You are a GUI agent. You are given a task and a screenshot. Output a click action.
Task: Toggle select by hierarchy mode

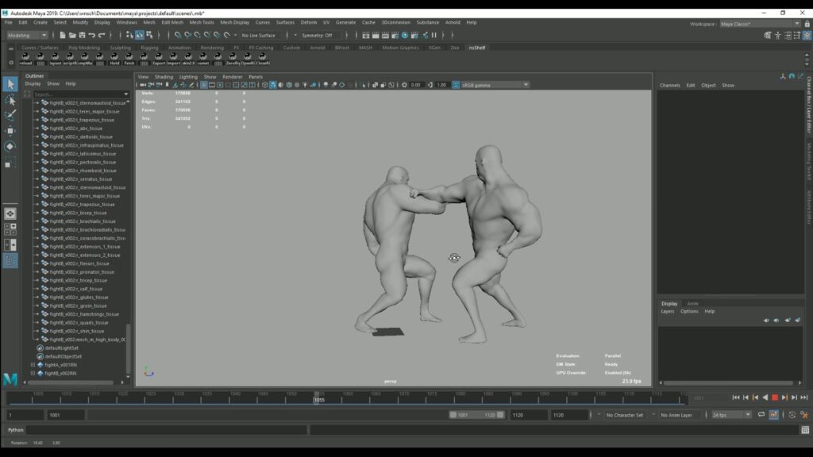coord(129,35)
